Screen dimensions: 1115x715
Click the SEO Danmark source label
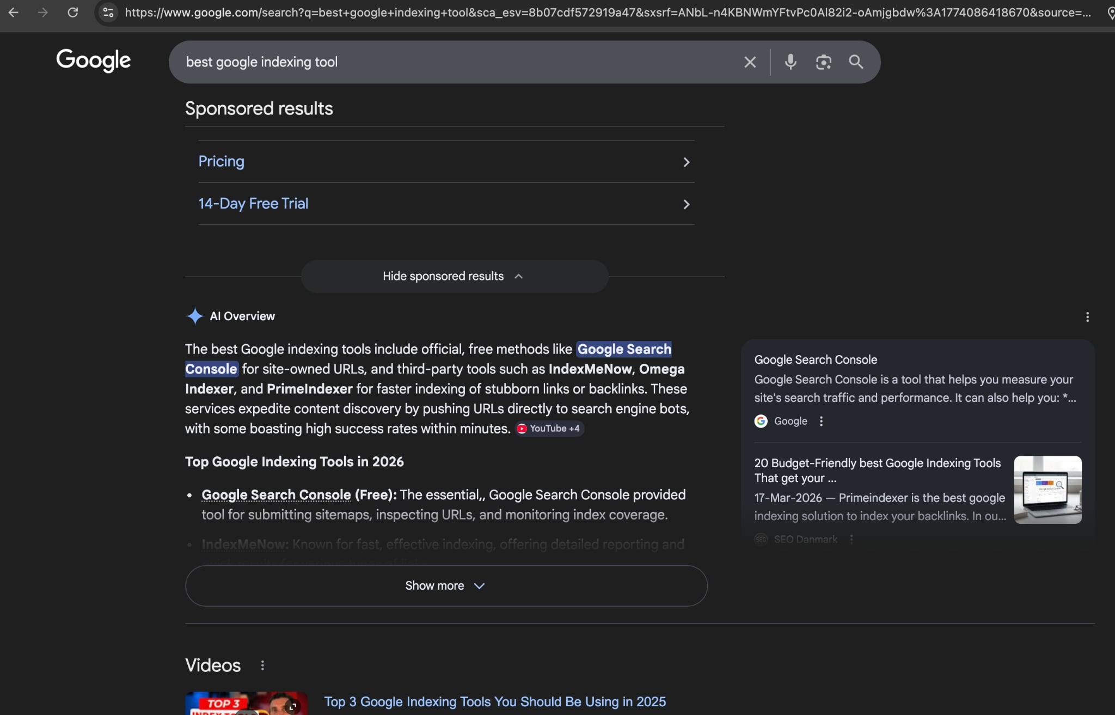click(x=806, y=539)
